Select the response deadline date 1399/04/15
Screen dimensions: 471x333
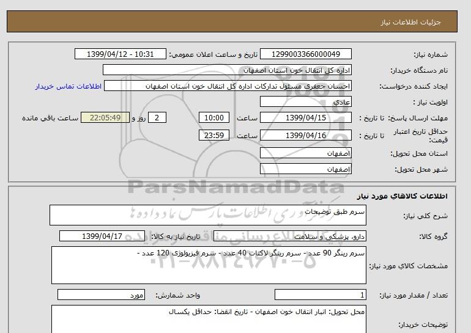tap(306, 117)
